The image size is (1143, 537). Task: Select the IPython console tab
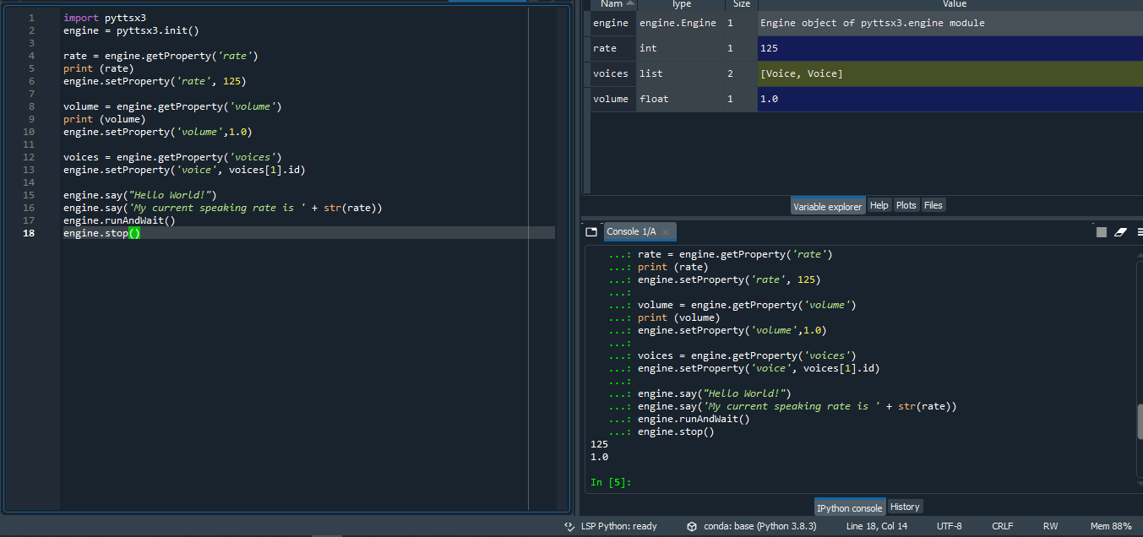[x=850, y=507]
